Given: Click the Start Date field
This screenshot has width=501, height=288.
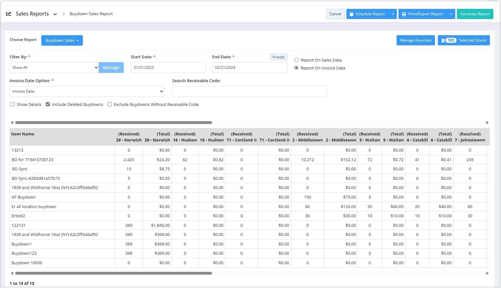Looking at the screenshot, I should [168, 68].
